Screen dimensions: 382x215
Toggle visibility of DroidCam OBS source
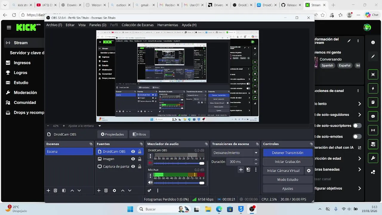133,152
